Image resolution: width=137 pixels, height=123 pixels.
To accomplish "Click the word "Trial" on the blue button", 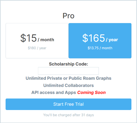I will (79, 104).
